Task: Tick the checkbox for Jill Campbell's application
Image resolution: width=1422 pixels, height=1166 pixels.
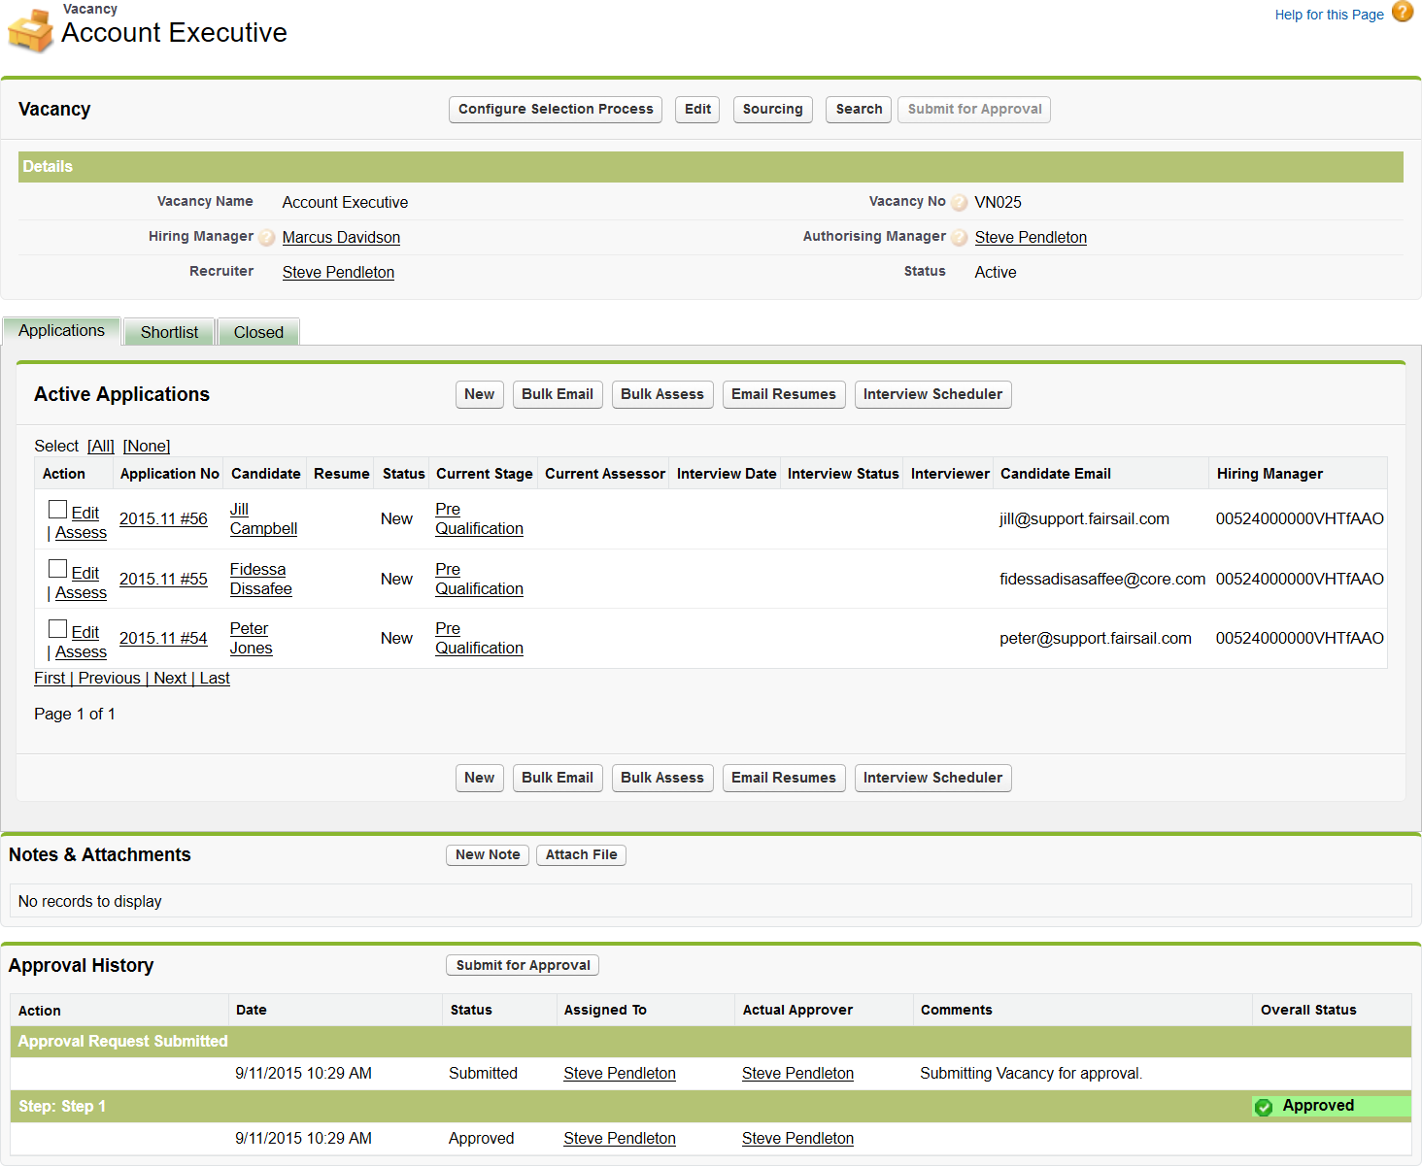Action: coord(58,510)
